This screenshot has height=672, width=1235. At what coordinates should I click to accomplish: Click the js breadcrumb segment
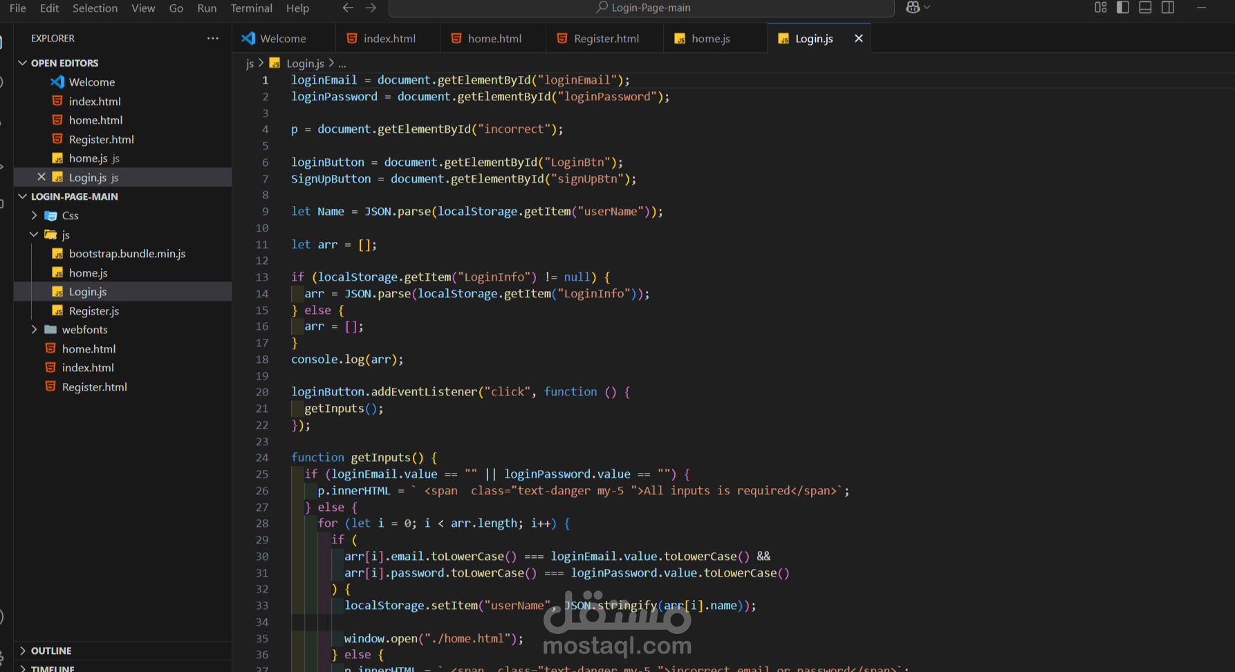250,64
